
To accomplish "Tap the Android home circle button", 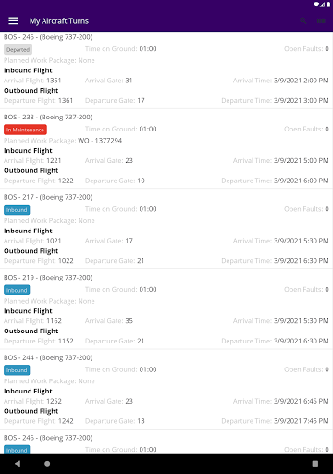I will (x=47, y=464).
